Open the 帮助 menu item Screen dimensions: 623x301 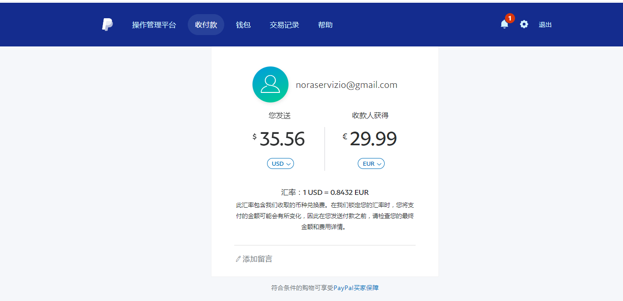[x=325, y=25]
